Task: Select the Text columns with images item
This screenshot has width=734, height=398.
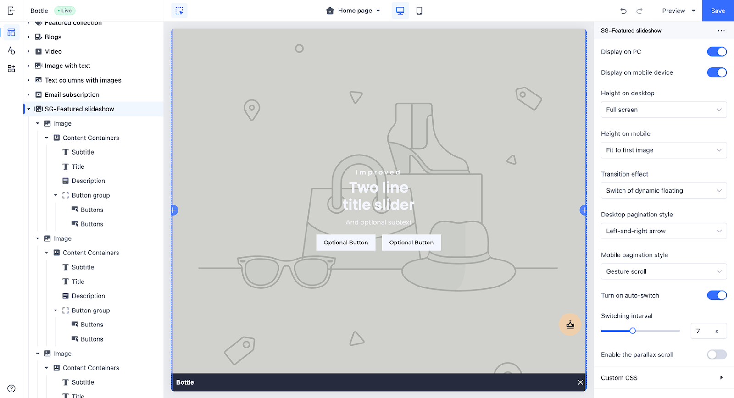Action: pyautogui.click(x=83, y=80)
